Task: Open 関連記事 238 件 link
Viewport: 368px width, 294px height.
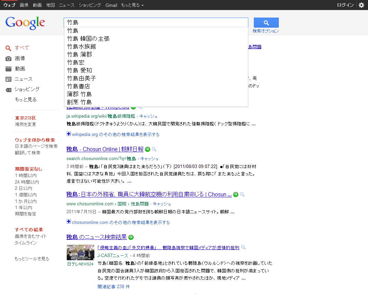Action: pos(113,286)
